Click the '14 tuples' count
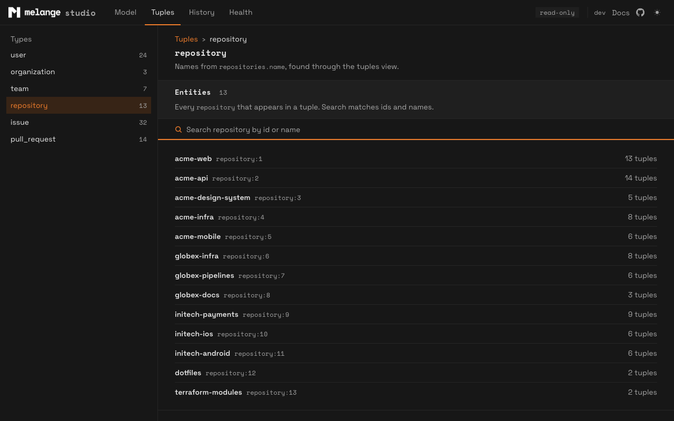The image size is (674, 421). [x=641, y=178]
